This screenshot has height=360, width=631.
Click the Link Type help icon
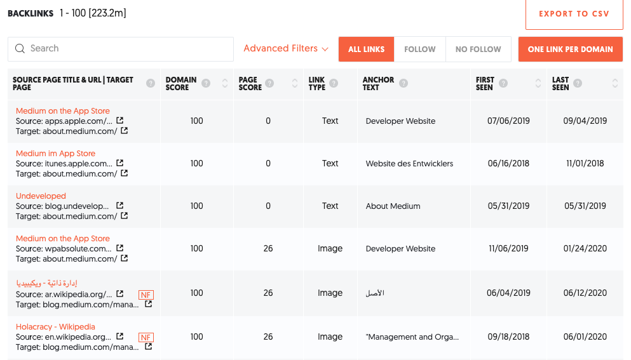(334, 83)
